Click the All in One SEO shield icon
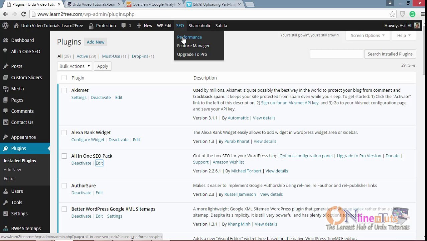 coord(5,51)
